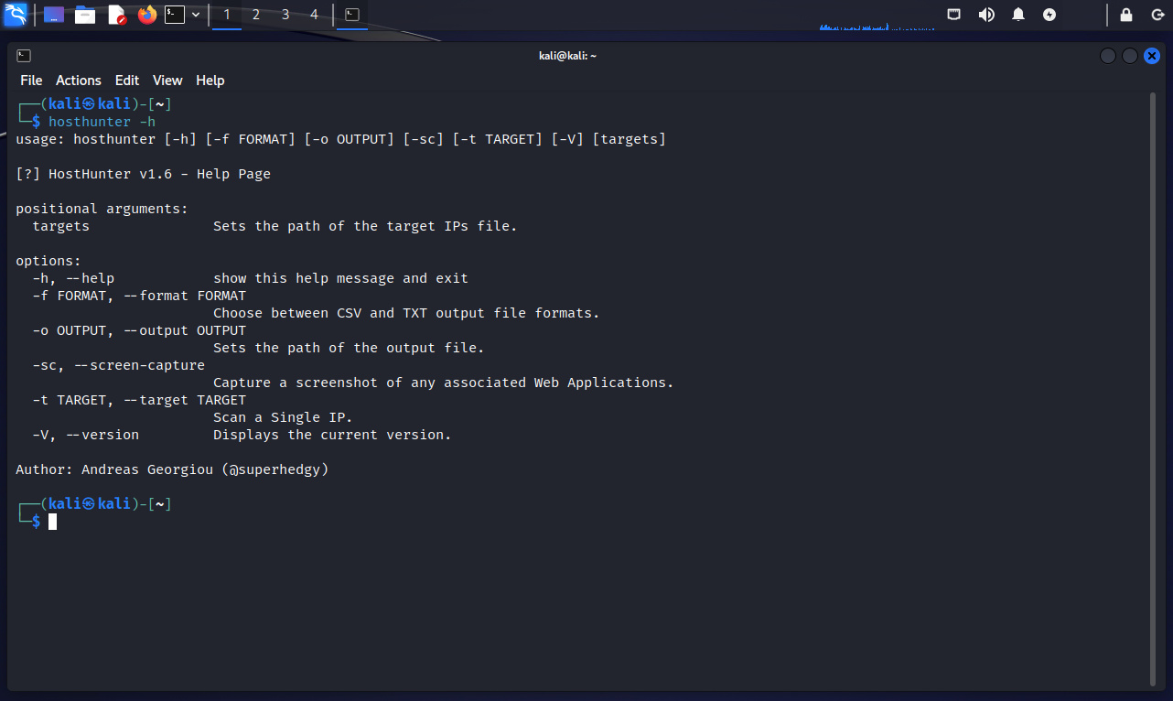Switch to workspace 2
The image size is (1173, 701).
256,15
